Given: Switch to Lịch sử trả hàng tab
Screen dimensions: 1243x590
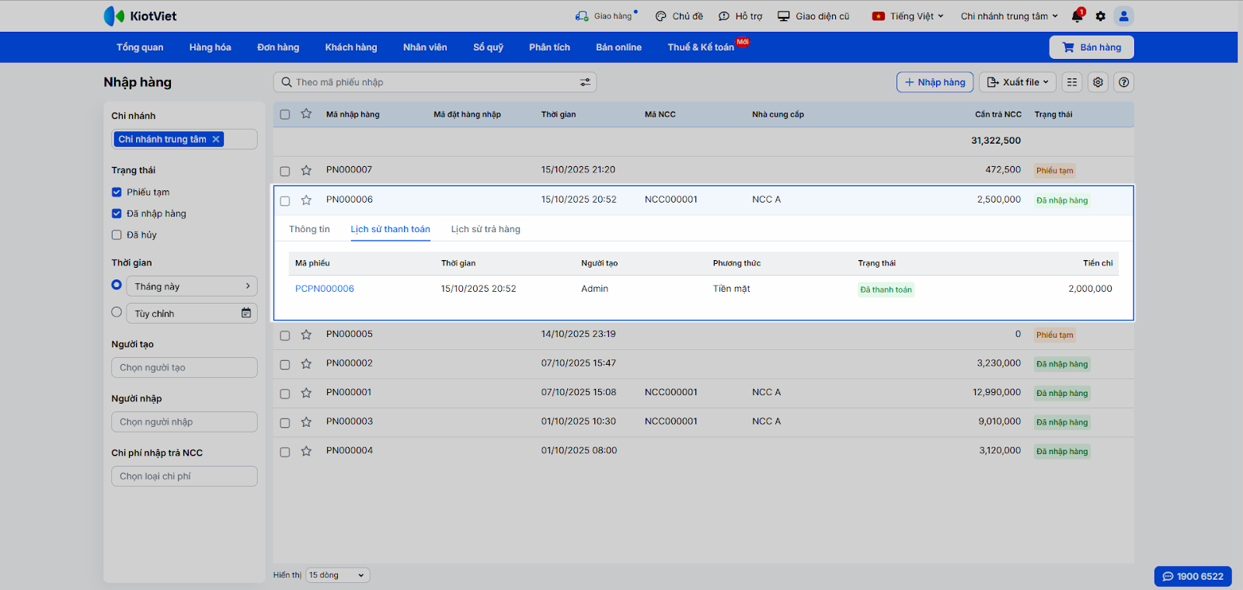Looking at the screenshot, I should point(486,229).
